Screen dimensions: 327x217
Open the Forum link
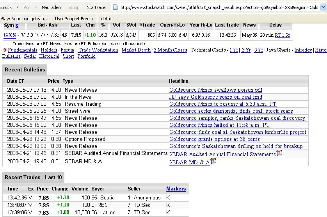[x=68, y=50]
